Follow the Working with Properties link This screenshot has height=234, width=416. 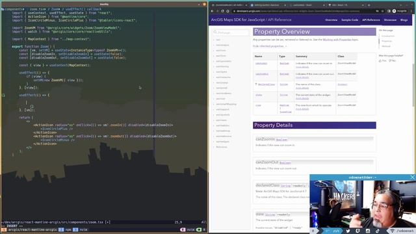click(x=337, y=40)
